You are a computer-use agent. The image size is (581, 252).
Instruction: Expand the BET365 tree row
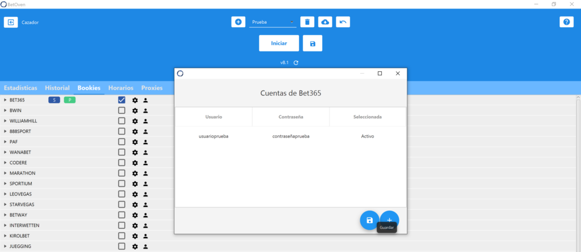tap(5, 100)
